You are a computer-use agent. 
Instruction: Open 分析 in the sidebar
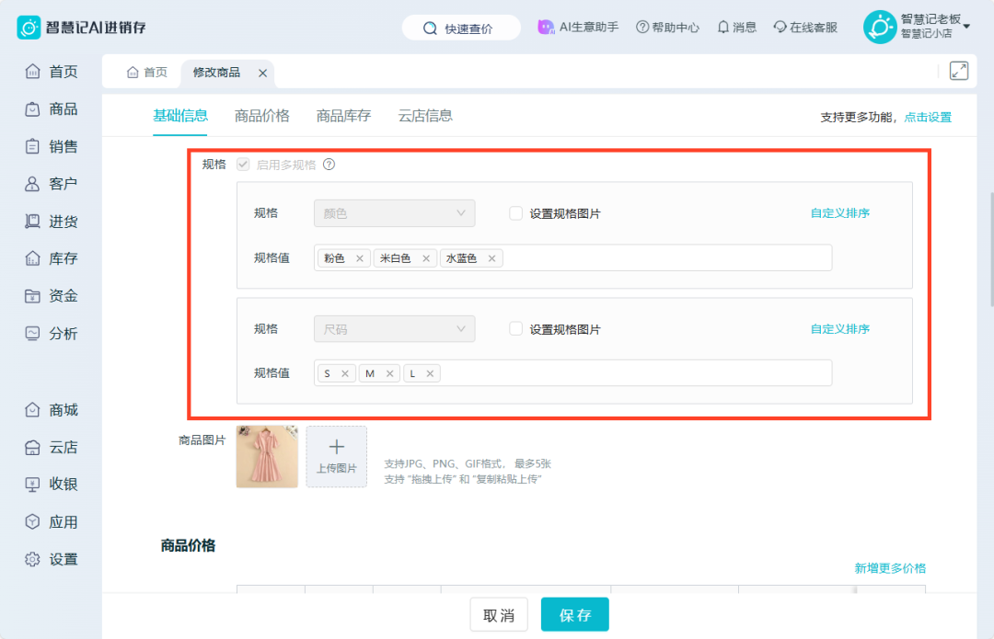(52, 333)
